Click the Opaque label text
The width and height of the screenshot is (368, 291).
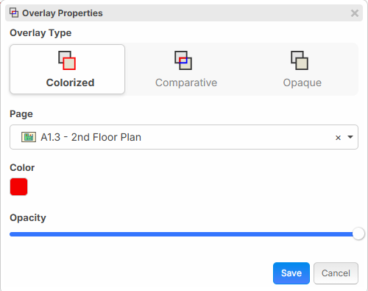pyautogui.click(x=302, y=83)
